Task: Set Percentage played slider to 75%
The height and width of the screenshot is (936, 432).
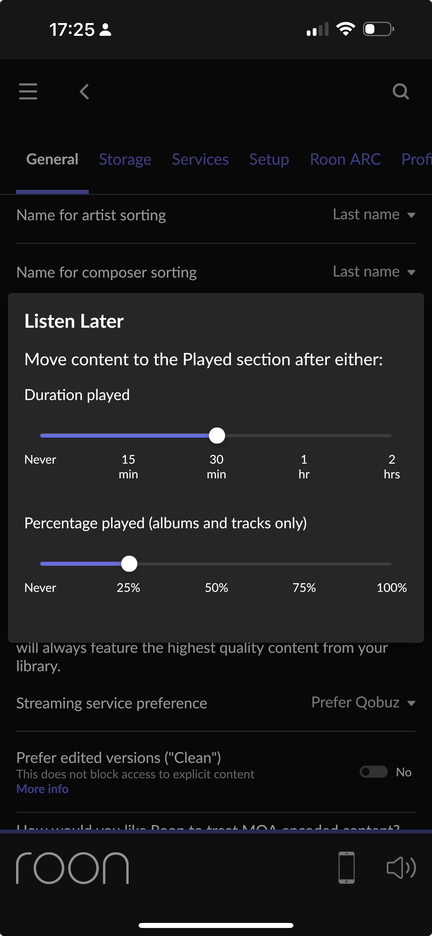Action: pyautogui.click(x=304, y=564)
